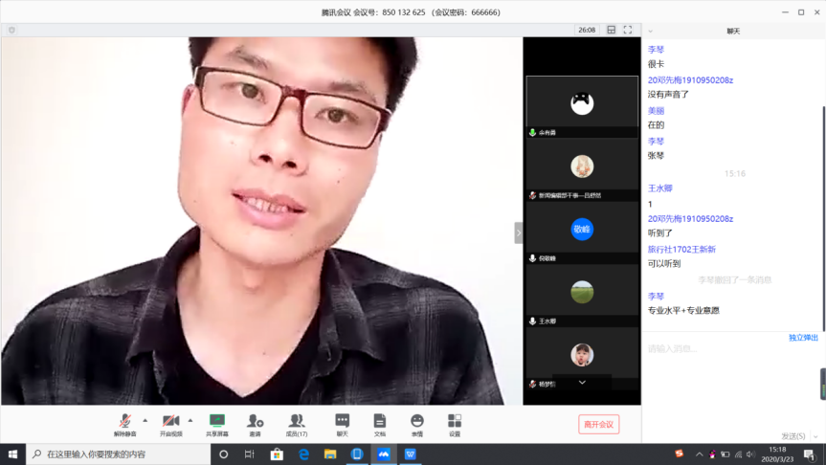Collapse participant strip with side arrow
The image size is (826, 465).
pyautogui.click(x=519, y=232)
